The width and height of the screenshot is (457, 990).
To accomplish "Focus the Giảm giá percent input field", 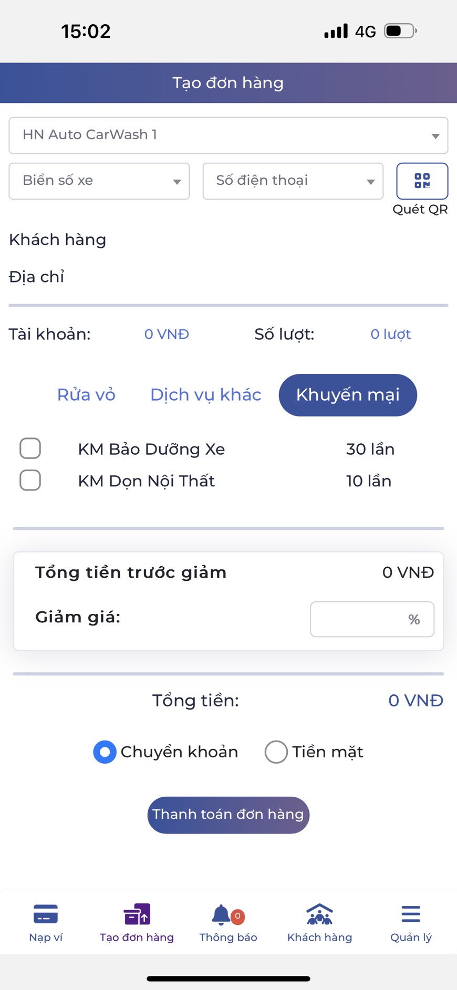I will [x=362, y=619].
